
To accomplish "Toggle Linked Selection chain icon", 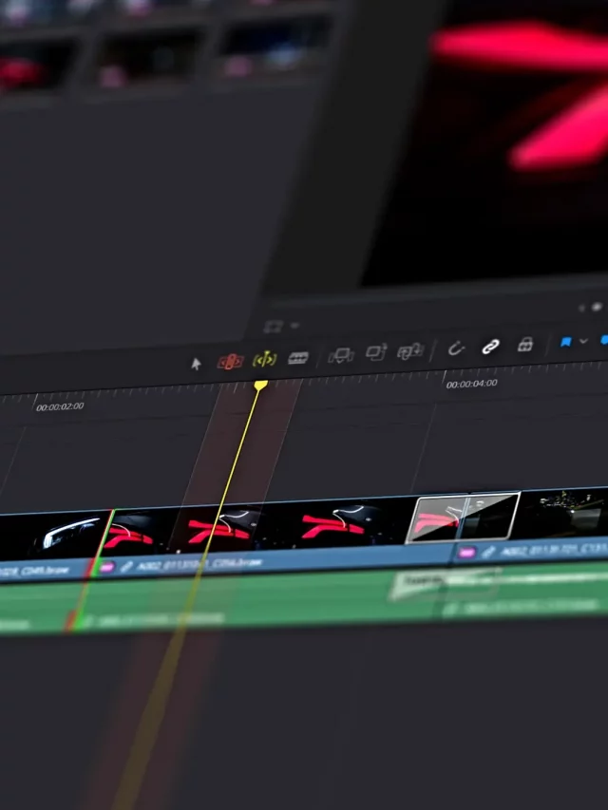I will pyautogui.click(x=490, y=347).
